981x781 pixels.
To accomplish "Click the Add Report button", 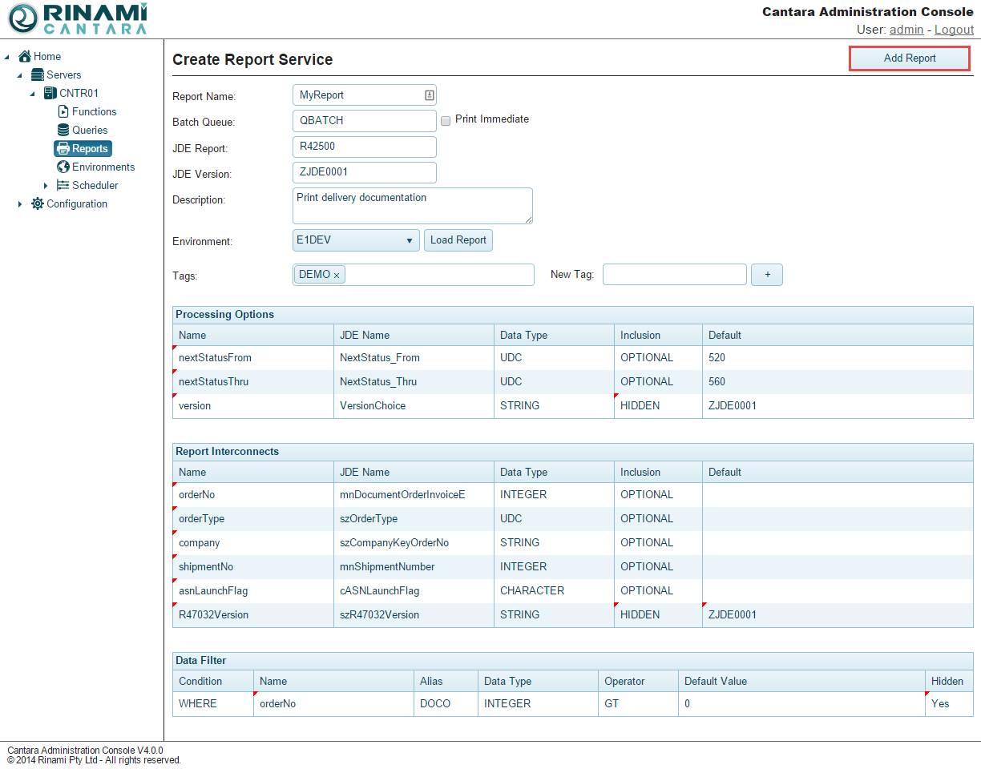I will [909, 58].
